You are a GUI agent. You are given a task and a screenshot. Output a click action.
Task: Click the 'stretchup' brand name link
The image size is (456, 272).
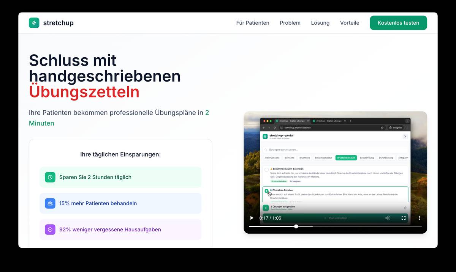(x=58, y=23)
